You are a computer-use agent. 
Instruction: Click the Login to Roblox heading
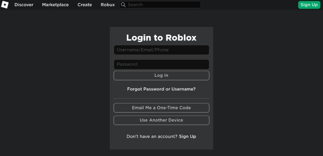(x=161, y=38)
